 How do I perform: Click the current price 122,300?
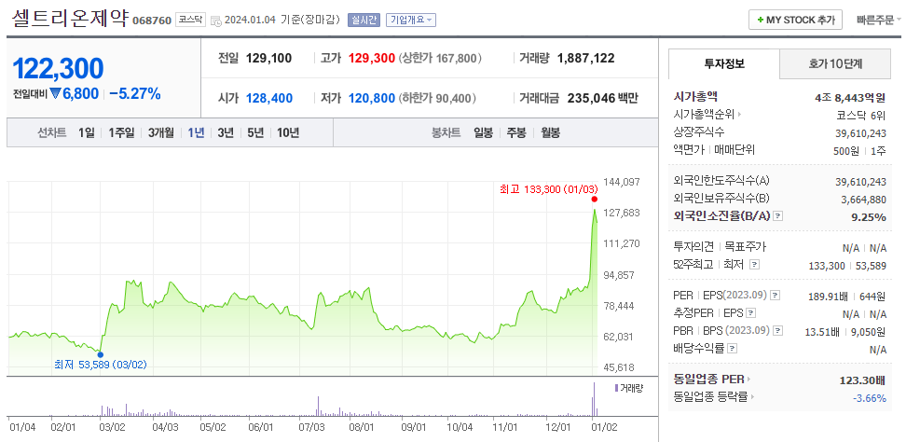click(x=58, y=69)
